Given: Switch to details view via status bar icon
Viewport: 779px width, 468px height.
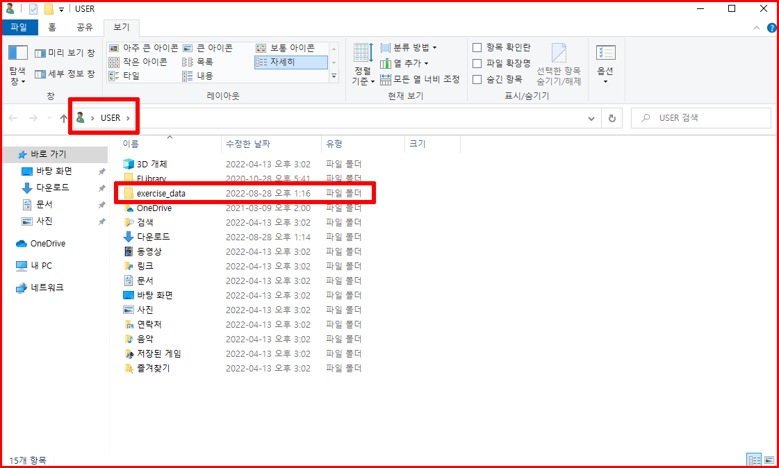Looking at the screenshot, I should point(754,460).
